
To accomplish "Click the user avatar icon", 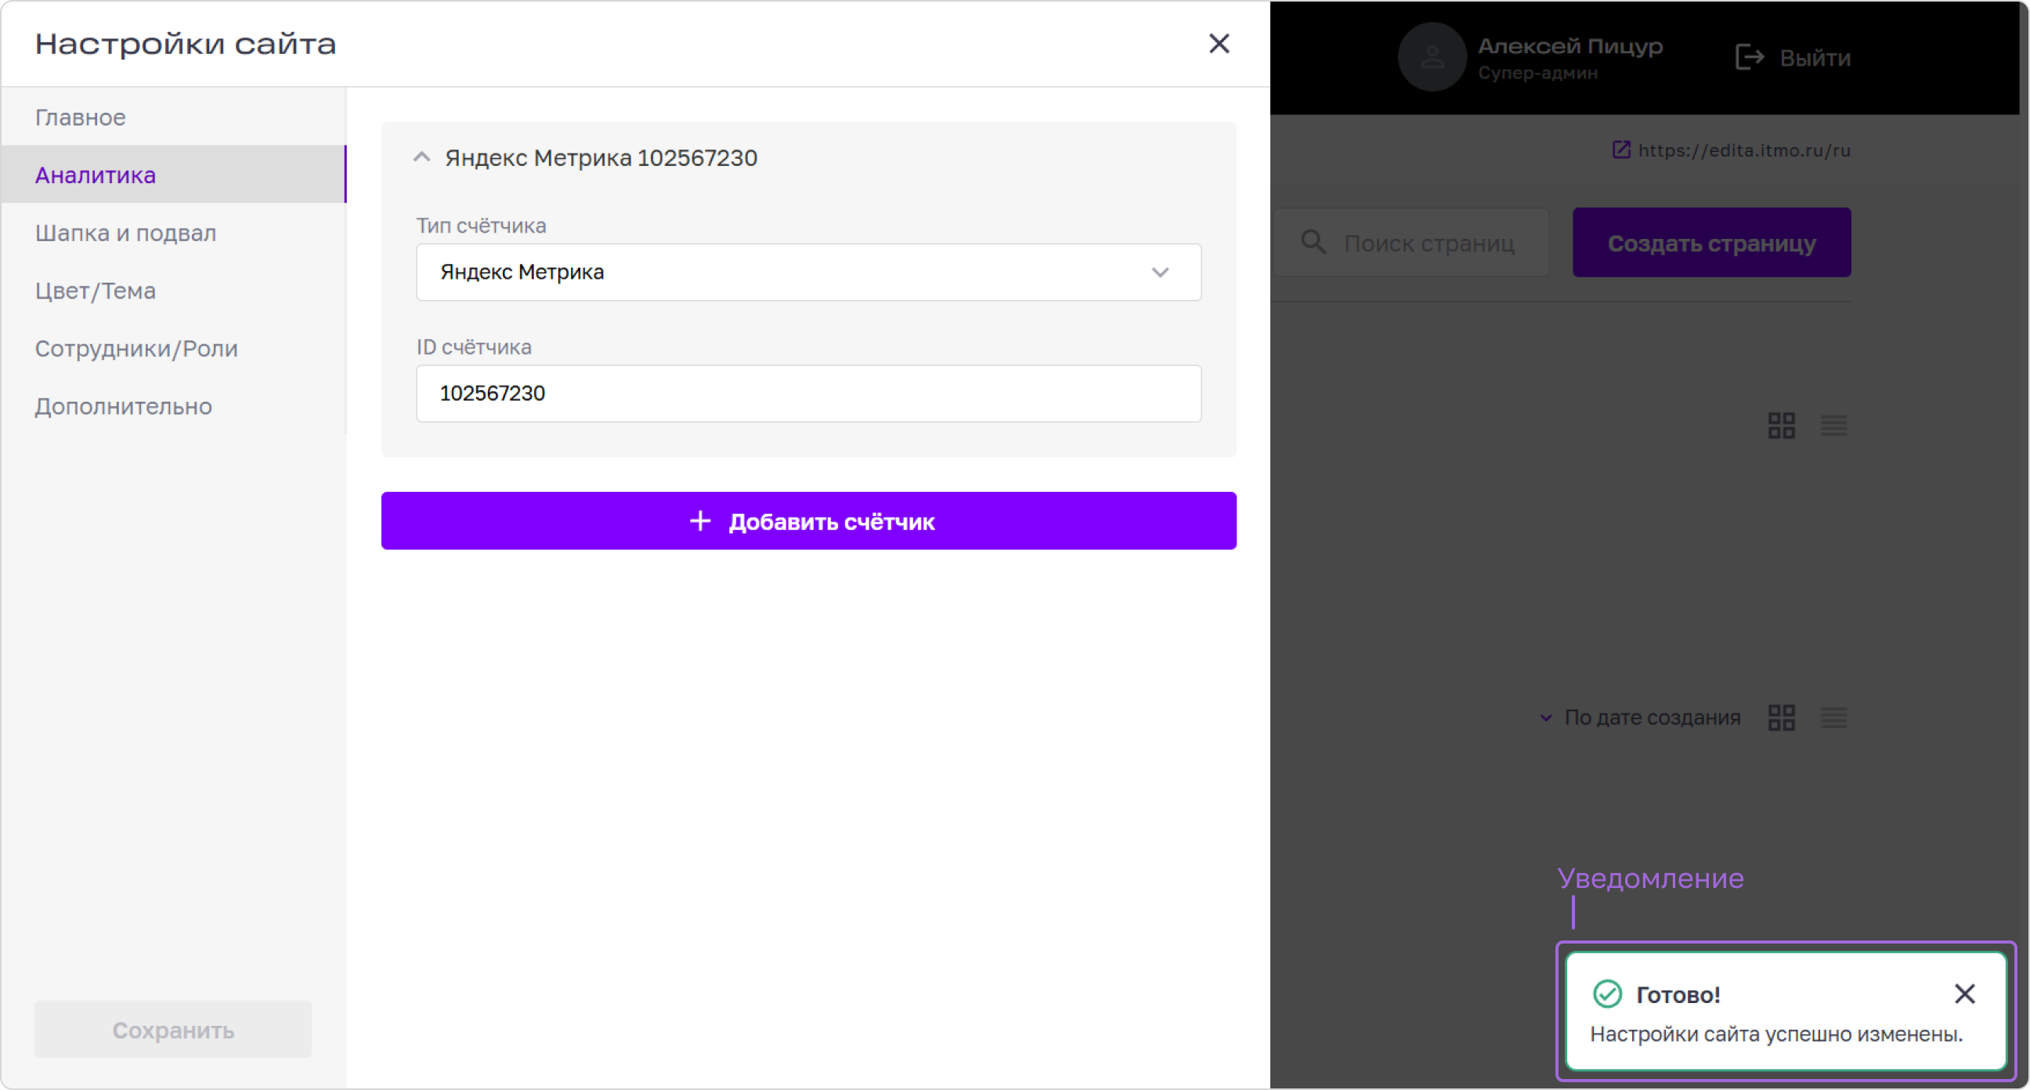I will (1431, 56).
